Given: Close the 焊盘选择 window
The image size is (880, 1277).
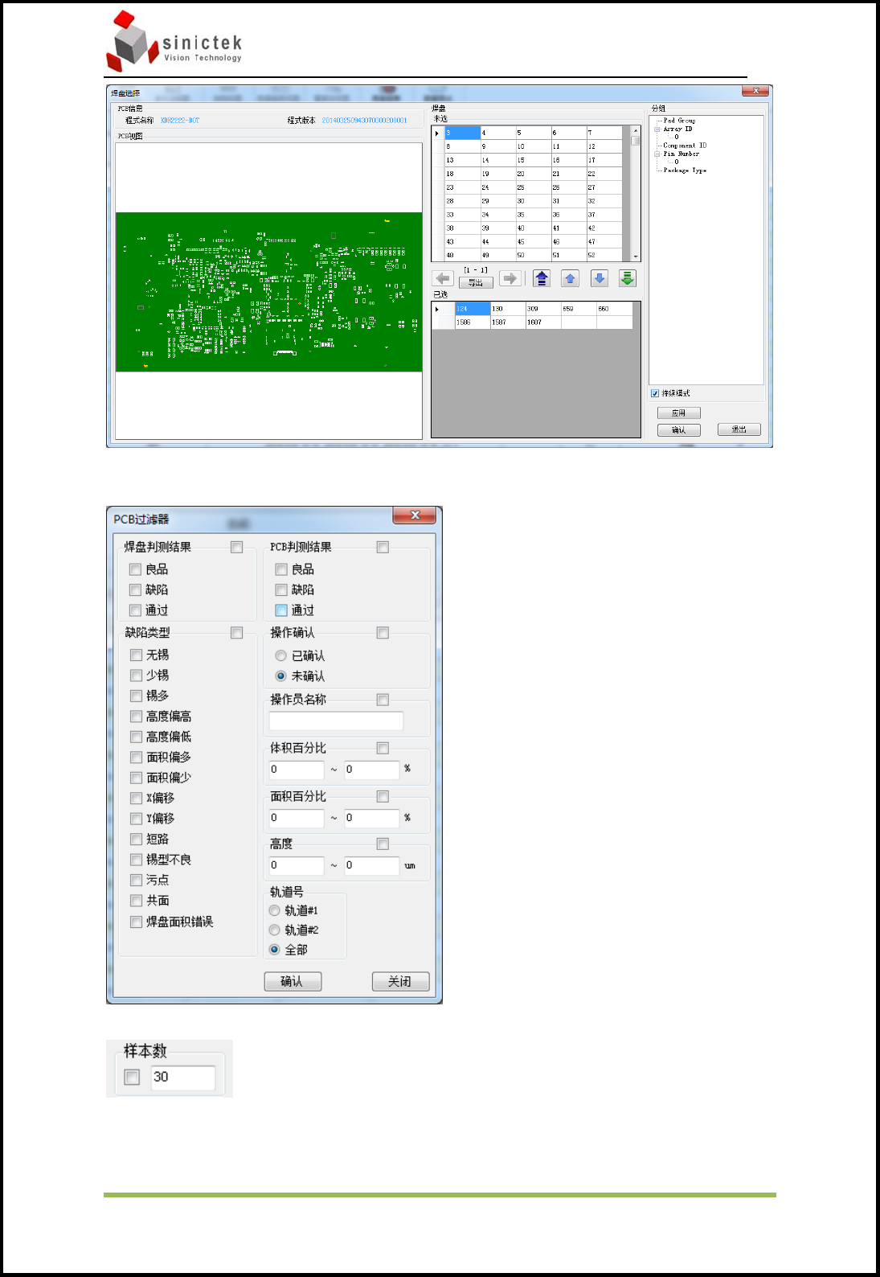Looking at the screenshot, I should click(755, 92).
